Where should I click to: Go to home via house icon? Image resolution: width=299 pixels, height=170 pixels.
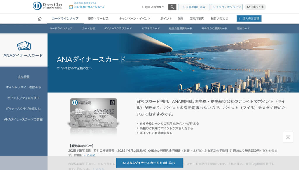pyautogui.click(x=40, y=19)
